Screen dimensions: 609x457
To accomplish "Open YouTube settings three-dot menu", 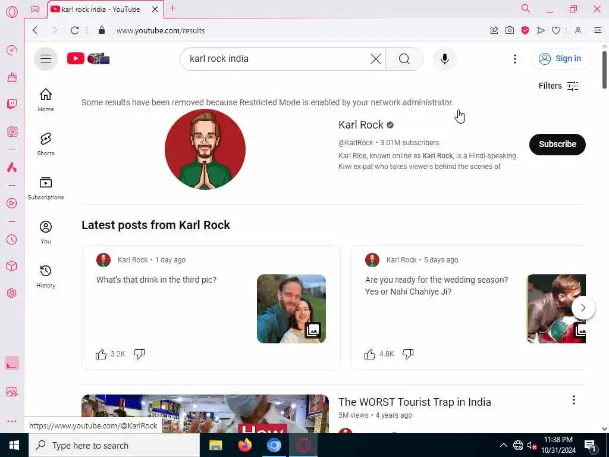I will pyautogui.click(x=515, y=59).
